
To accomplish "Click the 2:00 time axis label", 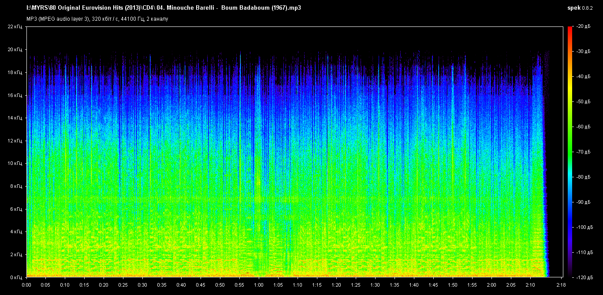I will 491,285.
